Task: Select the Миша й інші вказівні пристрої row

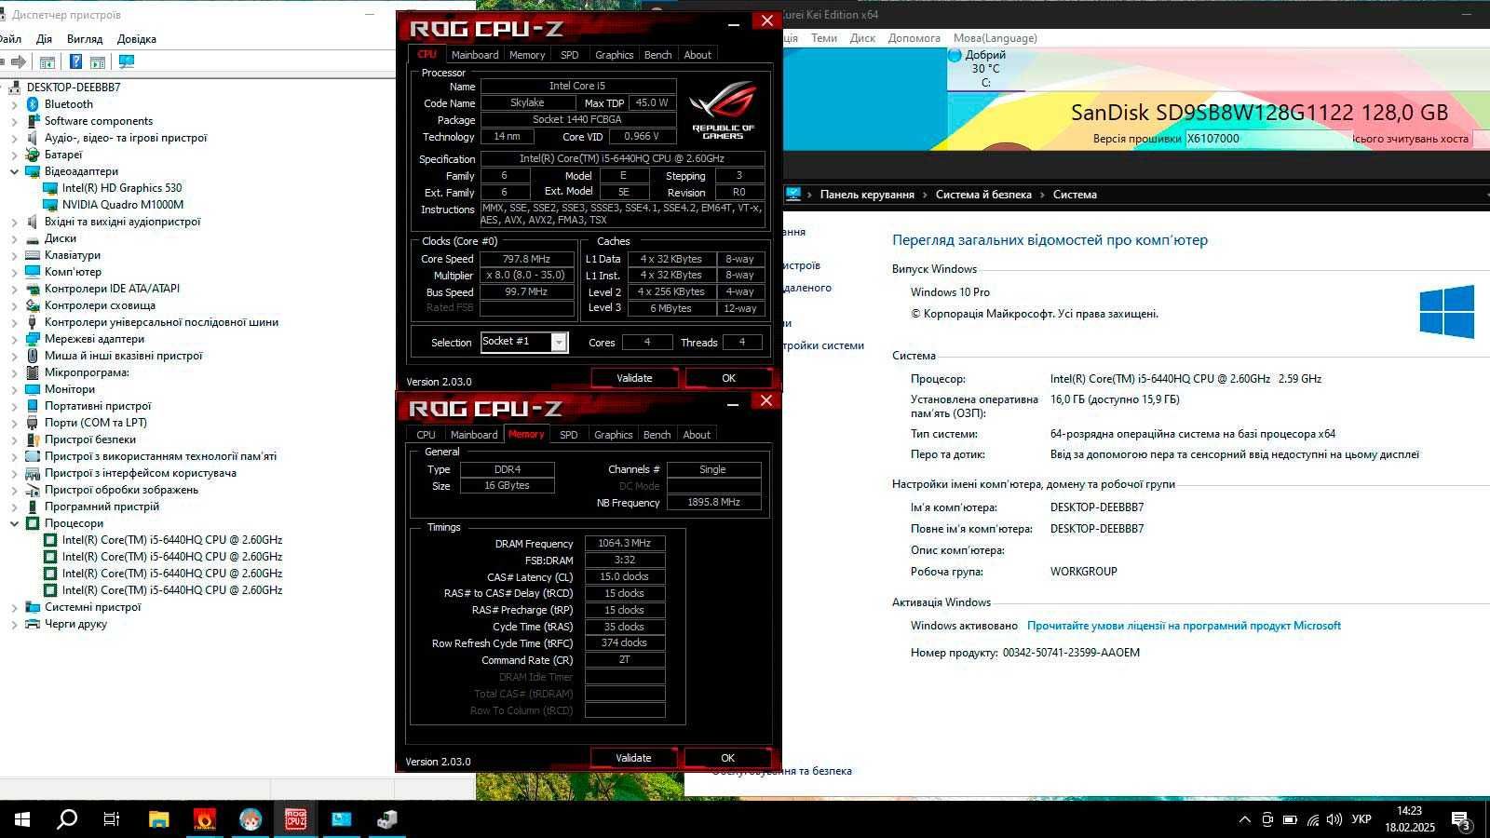Action: pyautogui.click(x=123, y=356)
